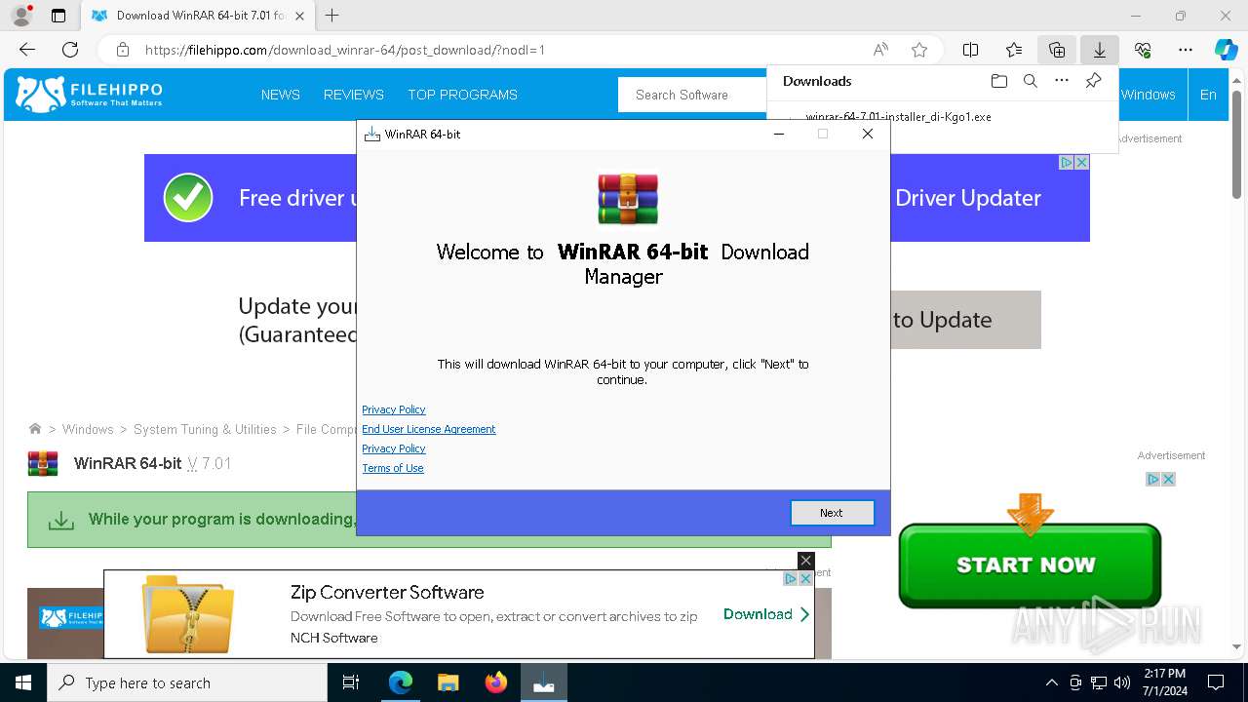Open Windows breadcrumb link
This screenshot has height=702, width=1248.
pyautogui.click(x=88, y=429)
